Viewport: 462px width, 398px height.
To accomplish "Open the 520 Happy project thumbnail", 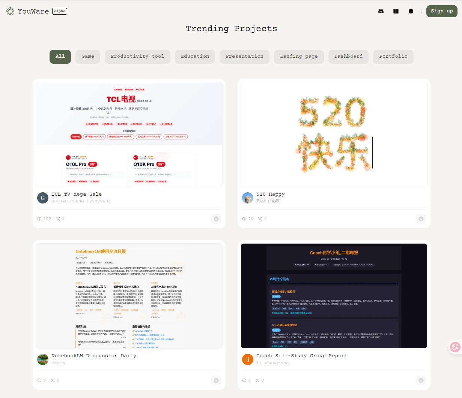I will coord(334,134).
